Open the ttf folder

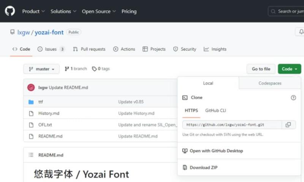[x=41, y=102]
